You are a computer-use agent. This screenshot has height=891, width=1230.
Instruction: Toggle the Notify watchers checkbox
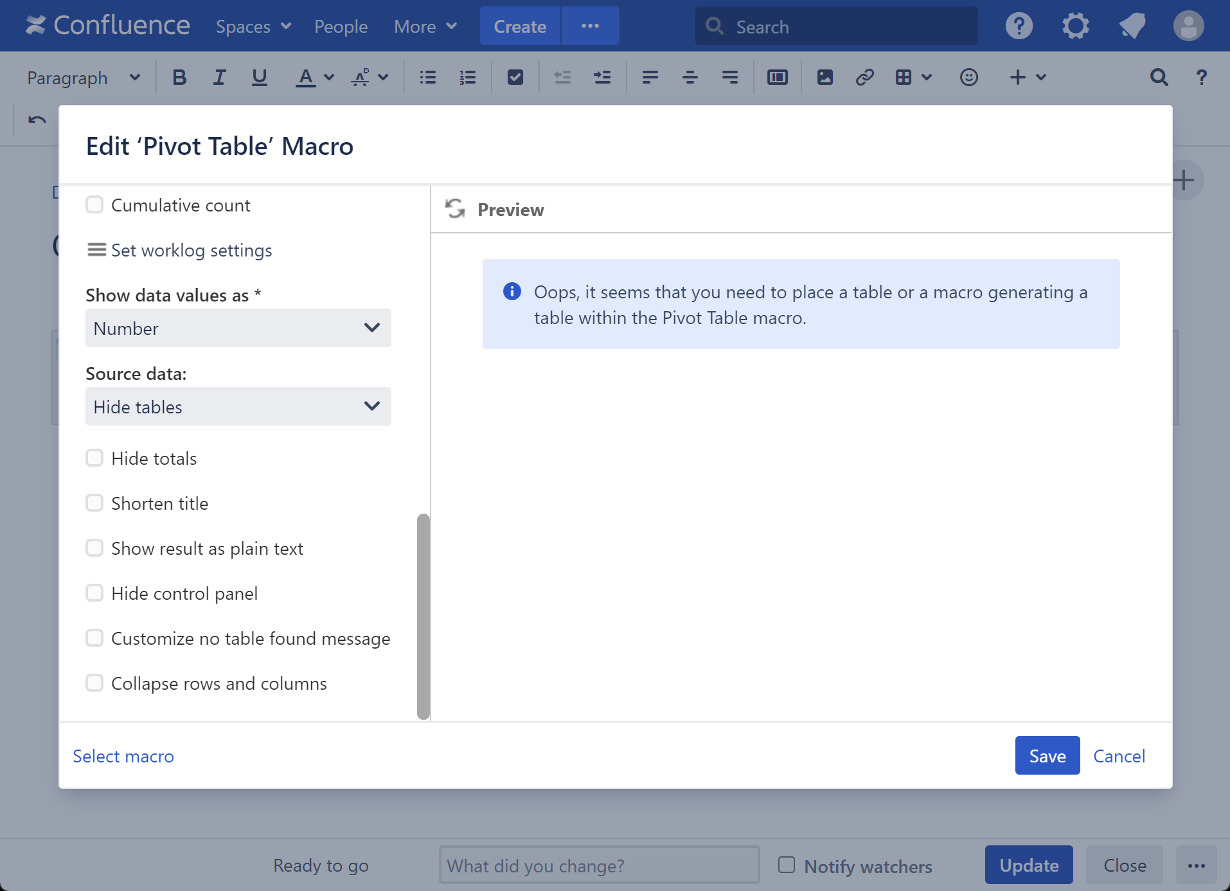pyautogui.click(x=787, y=865)
